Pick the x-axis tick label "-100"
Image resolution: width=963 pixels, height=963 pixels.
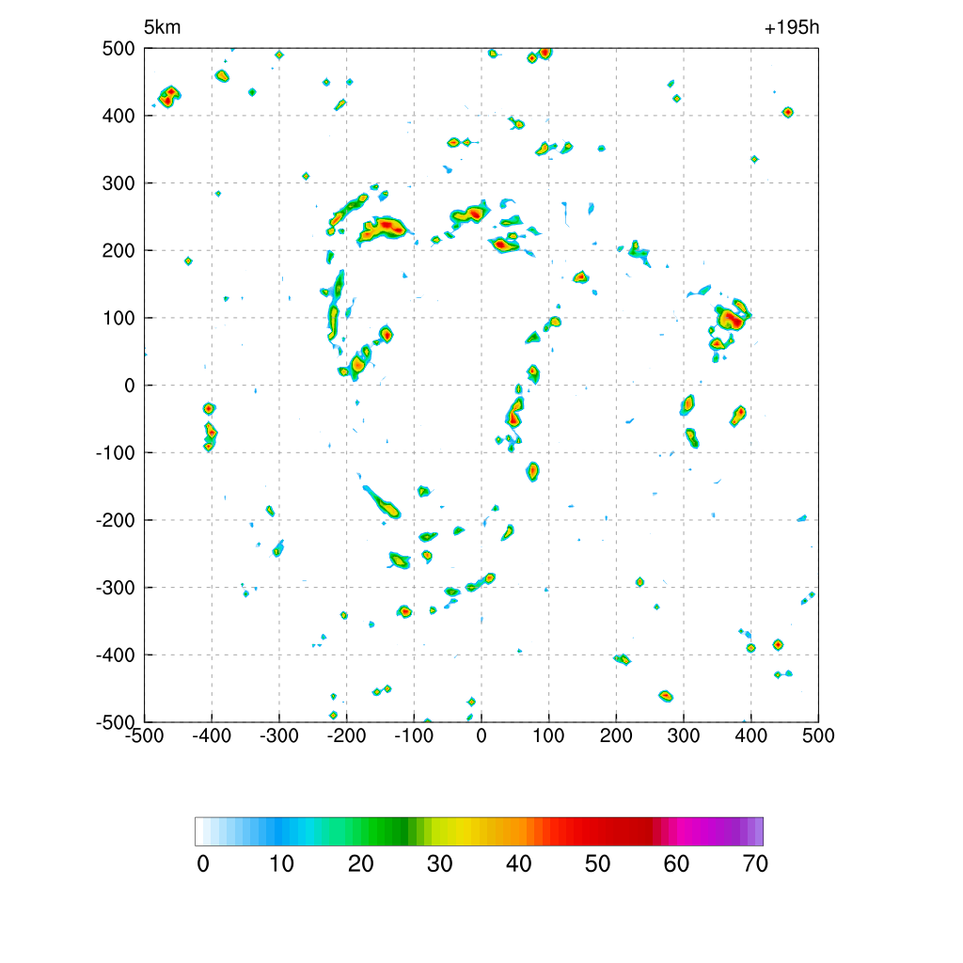coord(414,735)
